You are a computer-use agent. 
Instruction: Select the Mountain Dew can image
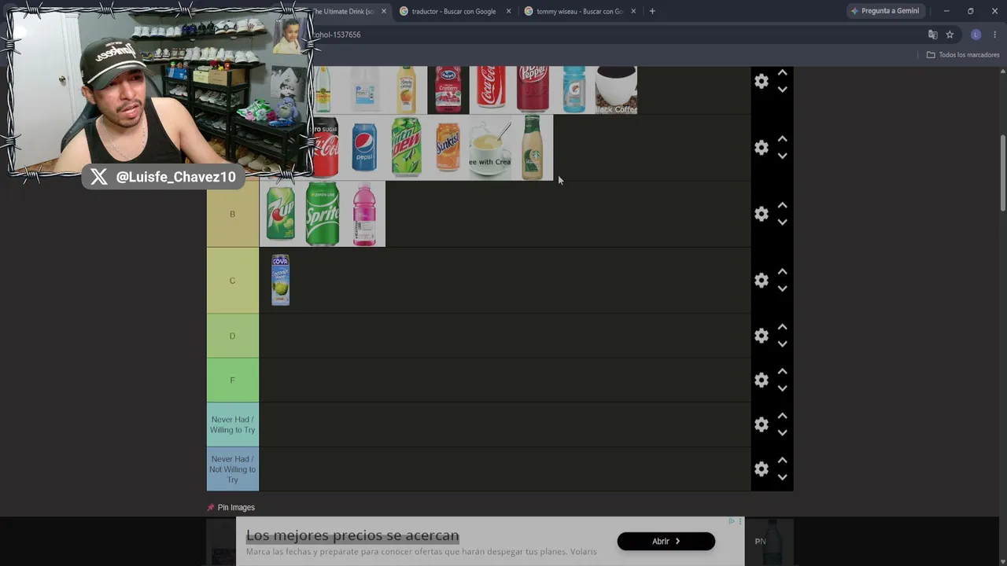(x=407, y=148)
